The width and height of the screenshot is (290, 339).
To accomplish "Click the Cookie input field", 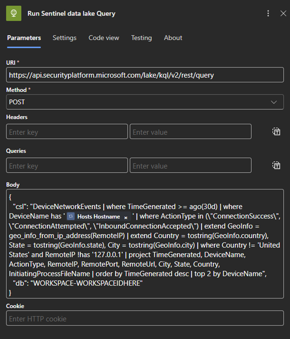I will (145, 319).
